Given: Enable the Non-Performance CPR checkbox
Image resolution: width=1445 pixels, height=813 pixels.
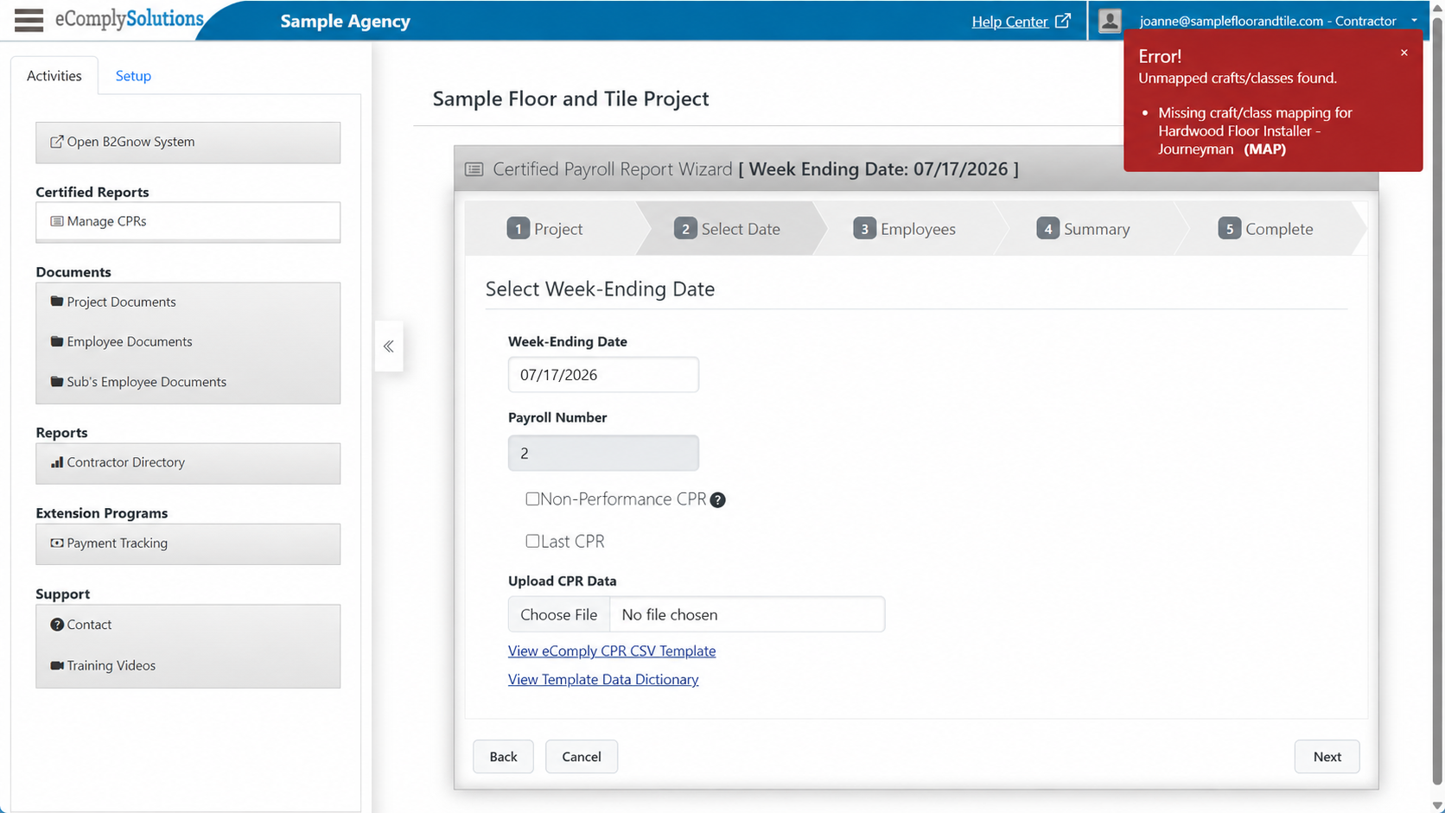Looking at the screenshot, I should pos(532,499).
